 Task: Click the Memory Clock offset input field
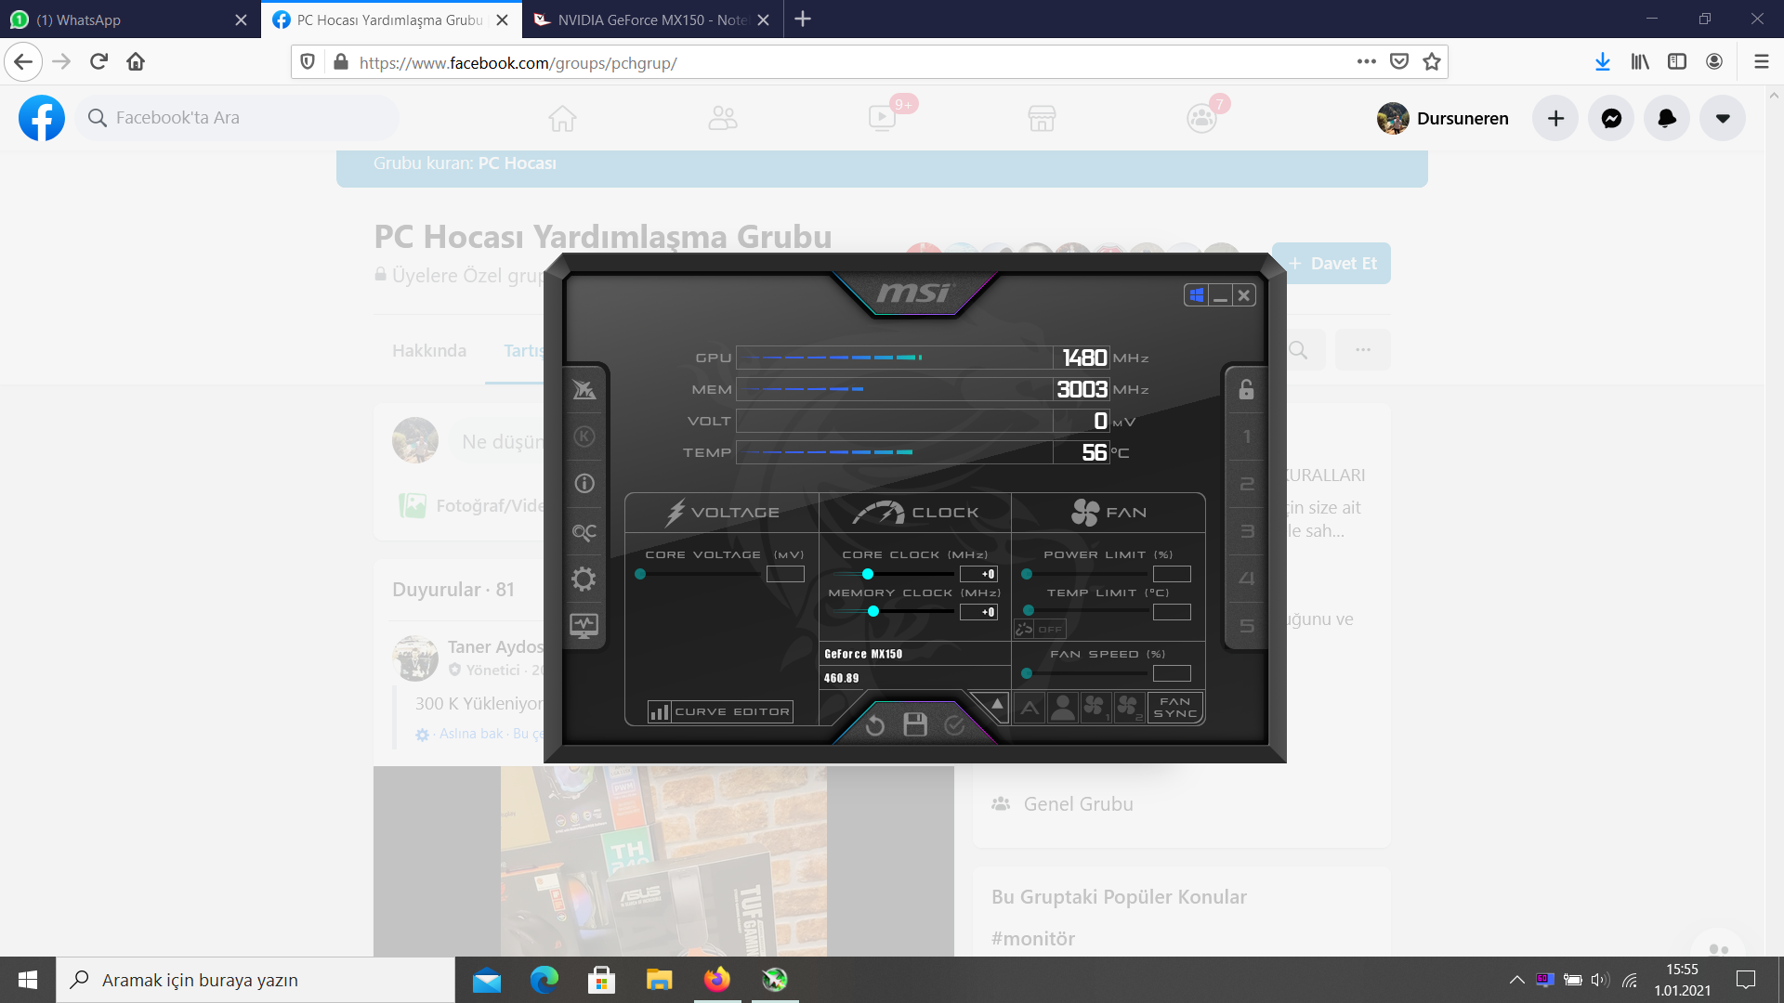point(978,612)
